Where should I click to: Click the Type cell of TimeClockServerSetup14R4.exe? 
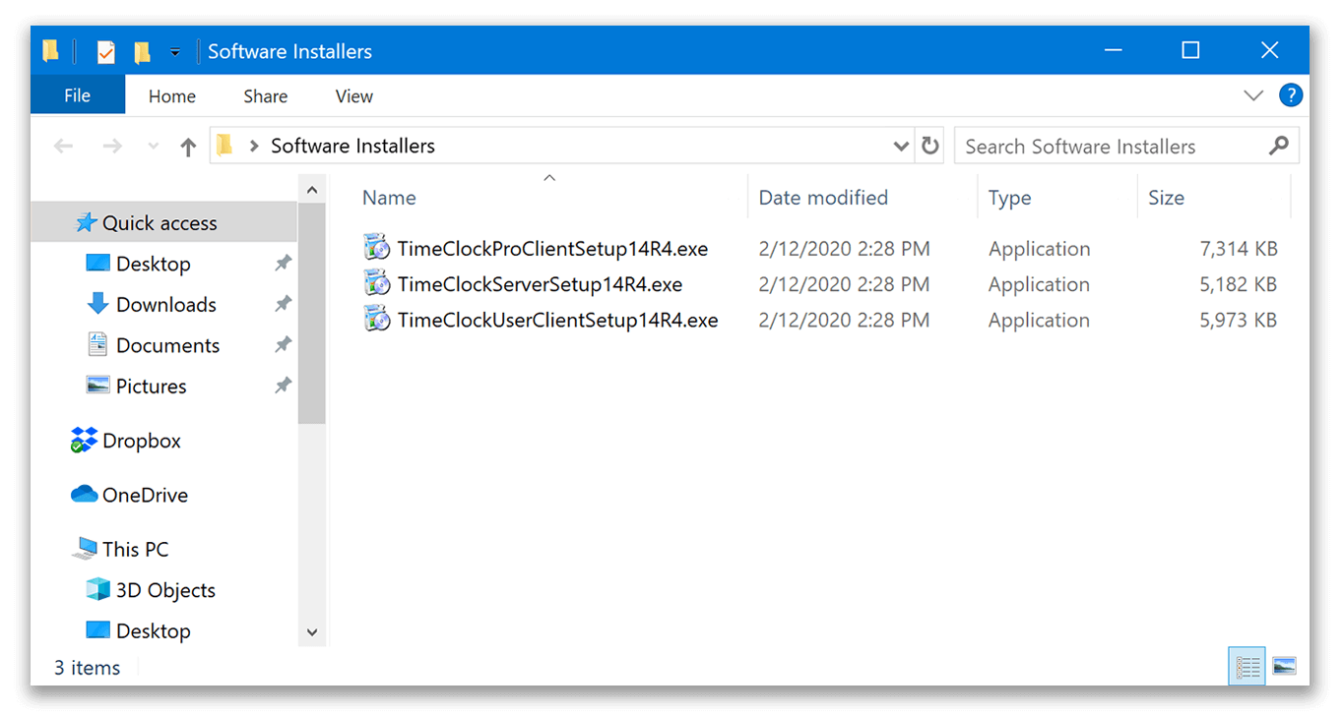pyautogui.click(x=1039, y=284)
